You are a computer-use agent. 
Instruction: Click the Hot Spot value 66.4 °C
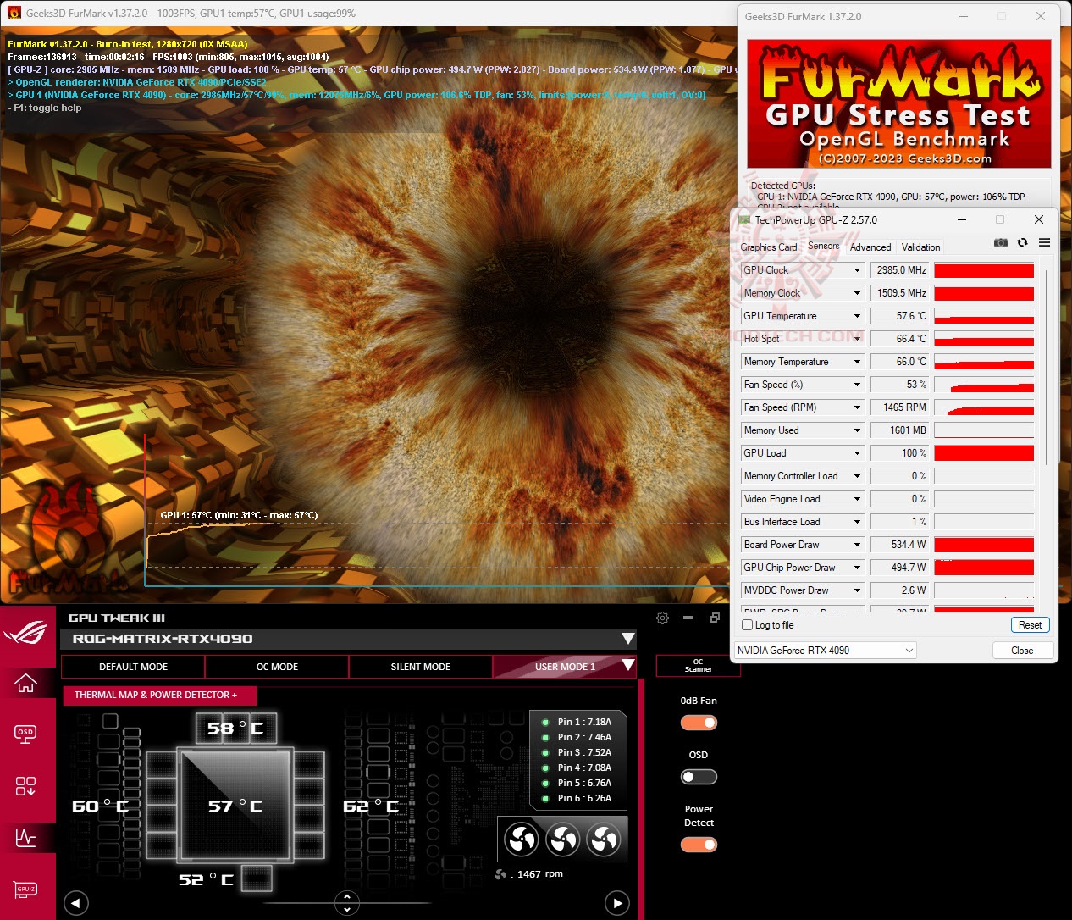899,339
